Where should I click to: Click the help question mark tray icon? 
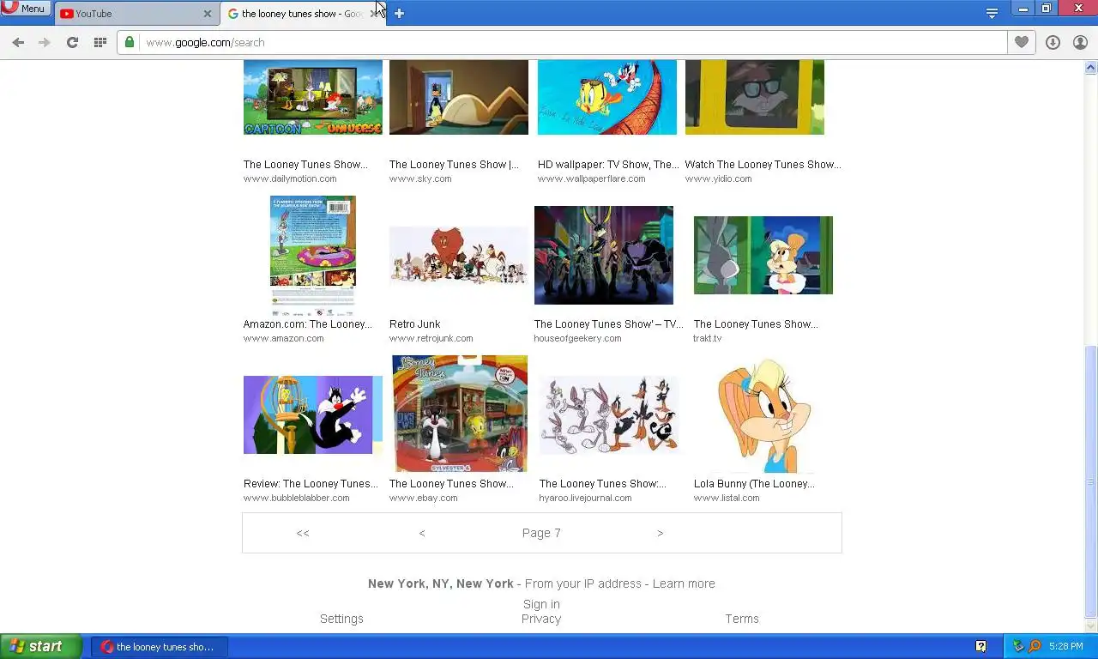click(980, 646)
